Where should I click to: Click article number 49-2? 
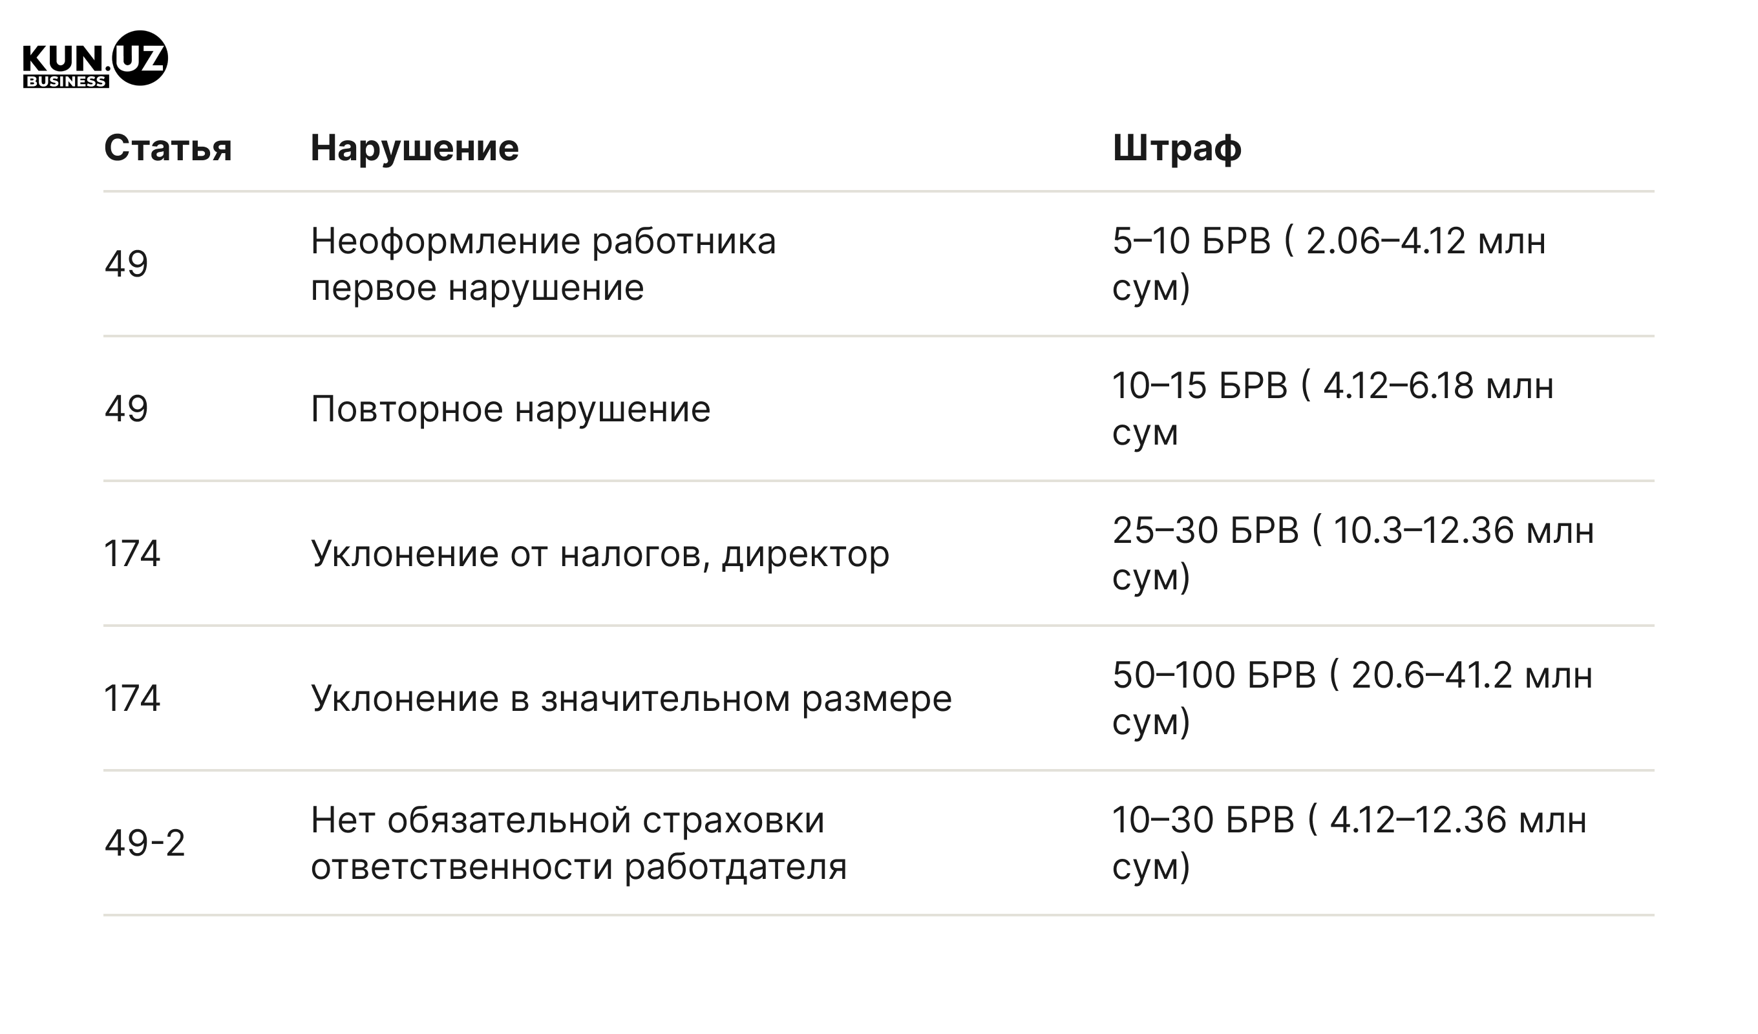144,843
